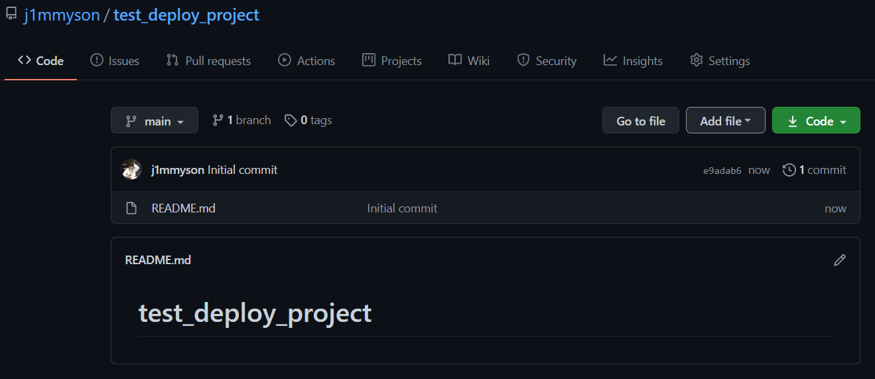
Task: View the 0 tags link
Action: [308, 120]
